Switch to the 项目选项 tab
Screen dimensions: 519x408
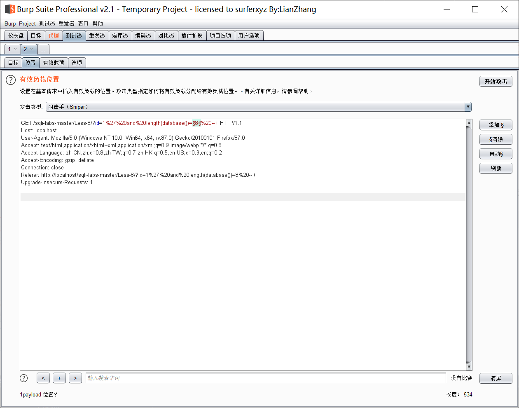click(220, 35)
